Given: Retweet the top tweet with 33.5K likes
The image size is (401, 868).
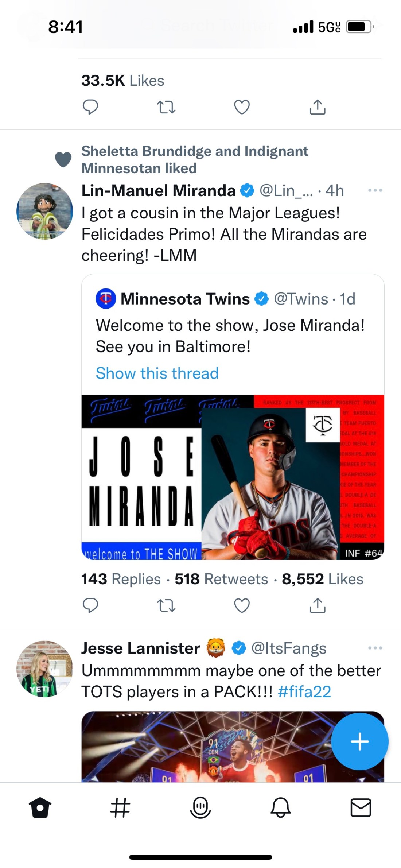Looking at the screenshot, I should pyautogui.click(x=166, y=107).
